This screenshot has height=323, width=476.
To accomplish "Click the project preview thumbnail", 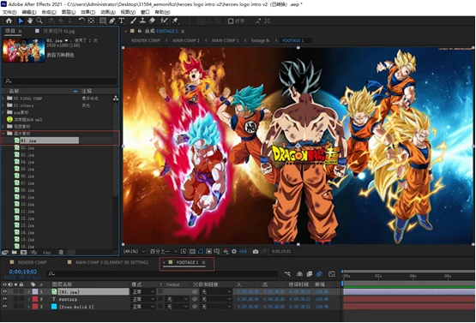I will pos(24,51).
